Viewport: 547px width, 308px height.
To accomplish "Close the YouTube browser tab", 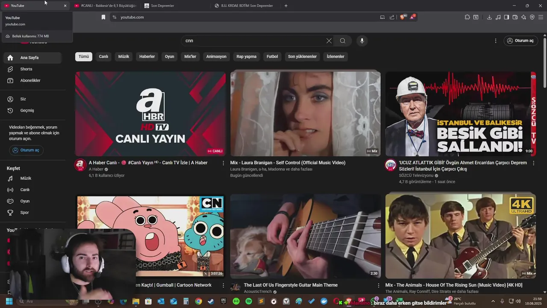I will click(65, 6).
